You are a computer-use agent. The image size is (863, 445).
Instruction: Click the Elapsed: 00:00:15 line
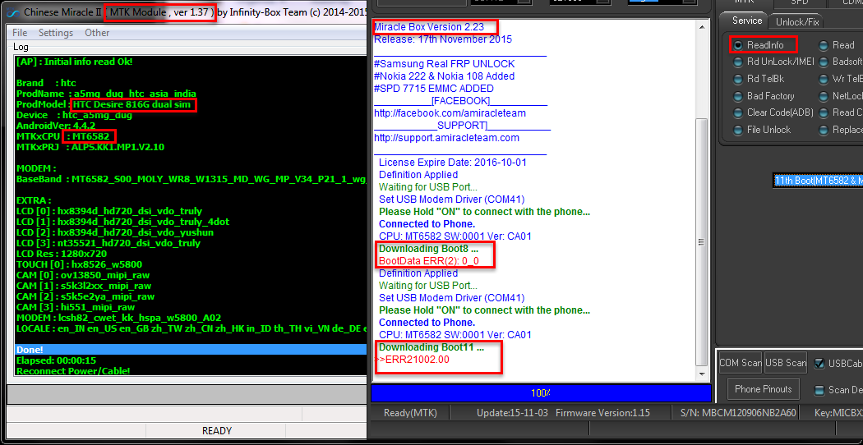point(56,360)
